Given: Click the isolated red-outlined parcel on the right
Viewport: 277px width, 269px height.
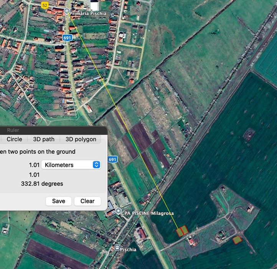Looking at the screenshot, I should coord(237,240).
